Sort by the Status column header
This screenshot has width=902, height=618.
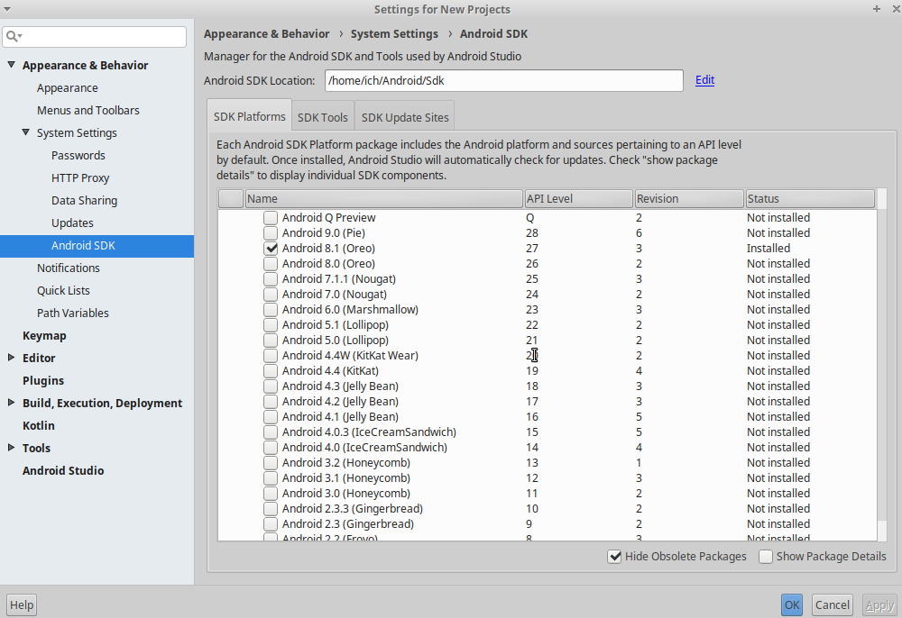810,199
